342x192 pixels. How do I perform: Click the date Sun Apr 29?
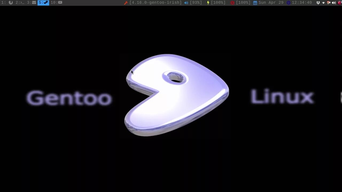tap(271, 2)
